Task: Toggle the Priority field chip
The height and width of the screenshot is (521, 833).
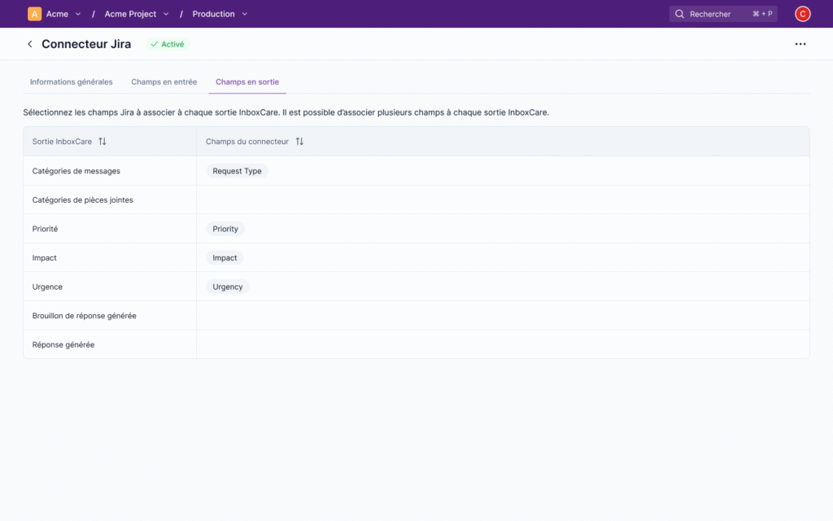Action: point(225,229)
